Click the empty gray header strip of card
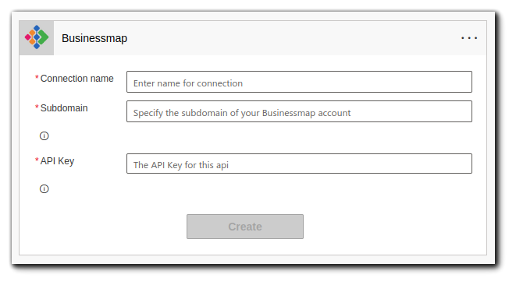The width and height of the screenshot is (516, 285). (x=293, y=38)
